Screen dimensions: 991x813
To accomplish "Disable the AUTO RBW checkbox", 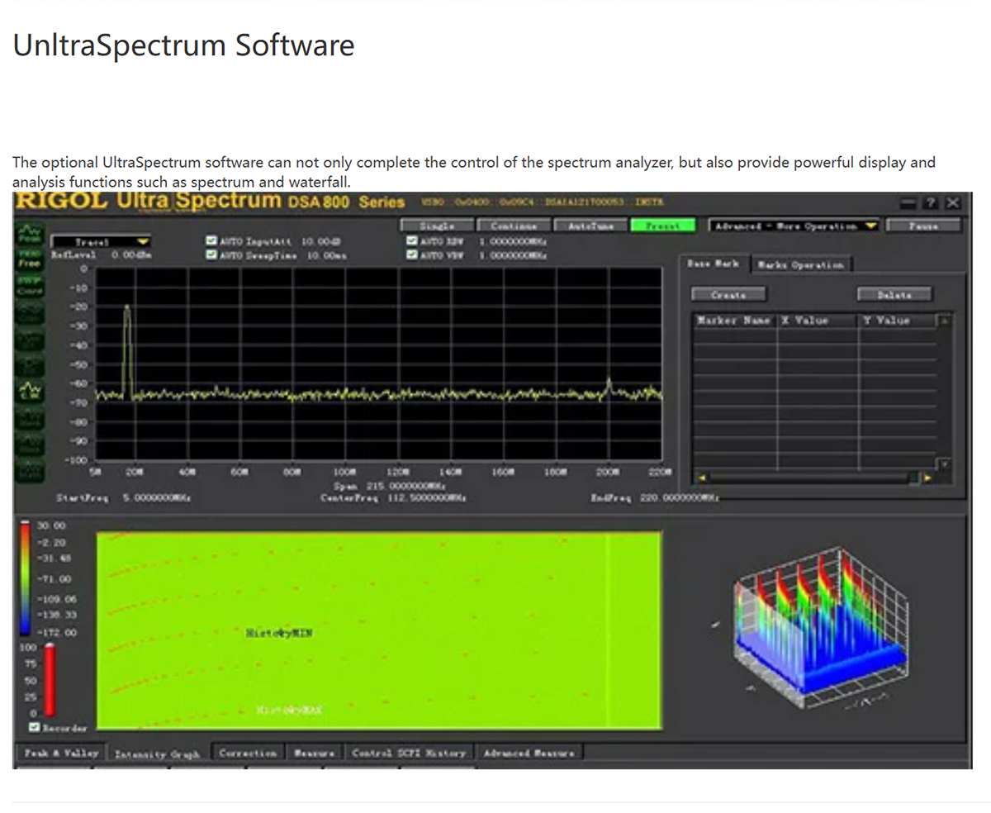I will coord(412,240).
